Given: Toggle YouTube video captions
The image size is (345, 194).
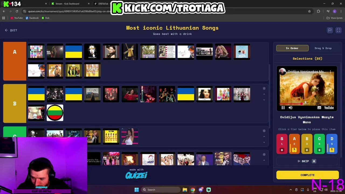Looking at the screenshot, I should (319, 108).
